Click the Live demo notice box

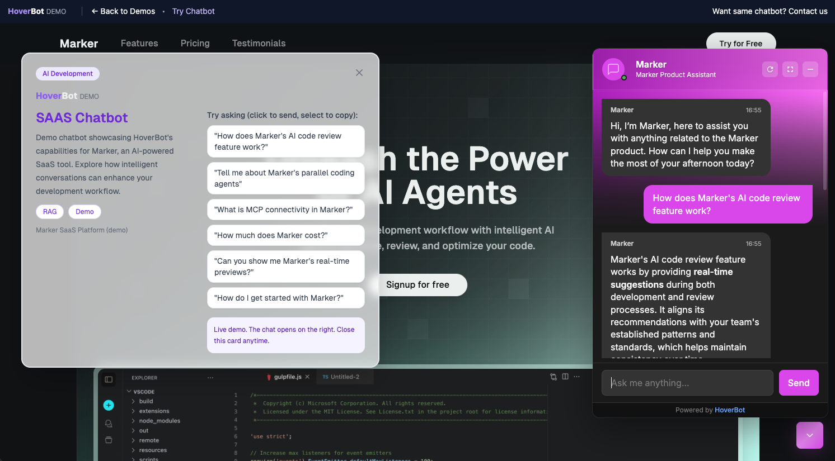click(286, 335)
